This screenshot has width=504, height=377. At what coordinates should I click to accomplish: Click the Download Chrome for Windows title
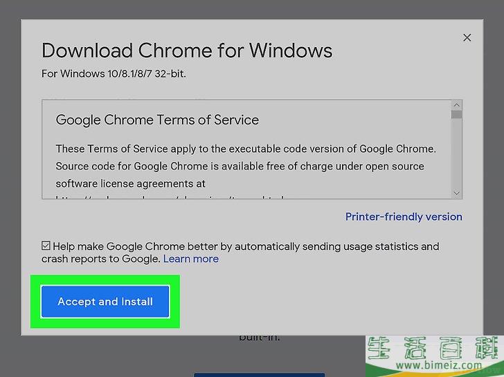point(187,50)
